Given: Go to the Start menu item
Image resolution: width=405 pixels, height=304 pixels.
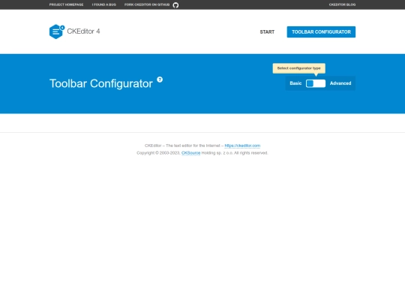Looking at the screenshot, I should pos(267,32).
